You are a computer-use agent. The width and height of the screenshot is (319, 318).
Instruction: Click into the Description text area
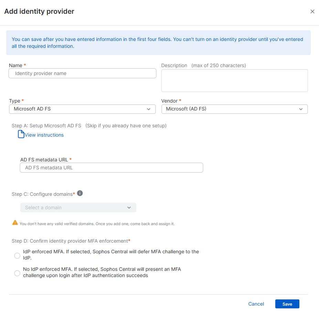tap(234, 81)
